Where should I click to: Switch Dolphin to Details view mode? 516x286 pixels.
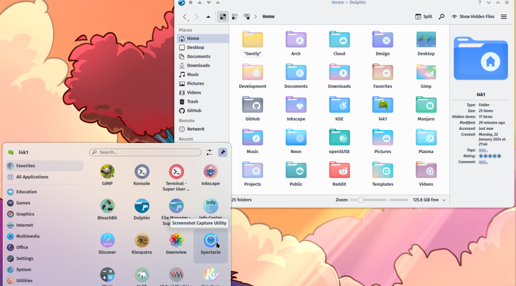pos(247,17)
